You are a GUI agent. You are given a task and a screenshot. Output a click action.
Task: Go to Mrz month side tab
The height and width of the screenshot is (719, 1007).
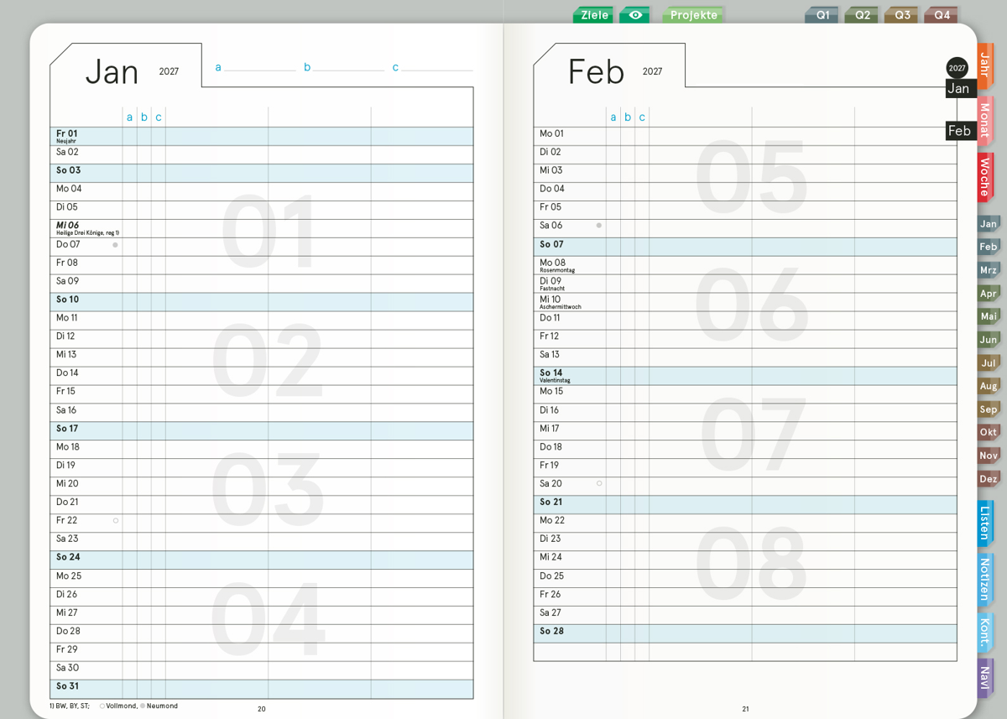(x=989, y=270)
